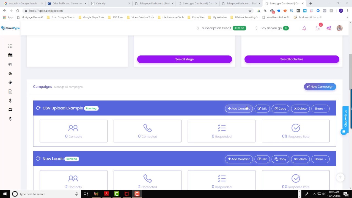Open the SEO Tools bookmark folder
The image size is (352, 198).
(x=116, y=17)
